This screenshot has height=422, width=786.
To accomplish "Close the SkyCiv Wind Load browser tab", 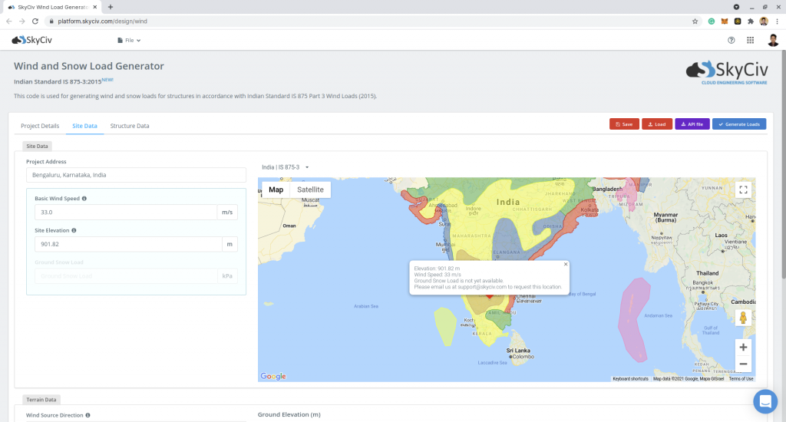I will (x=95, y=7).
